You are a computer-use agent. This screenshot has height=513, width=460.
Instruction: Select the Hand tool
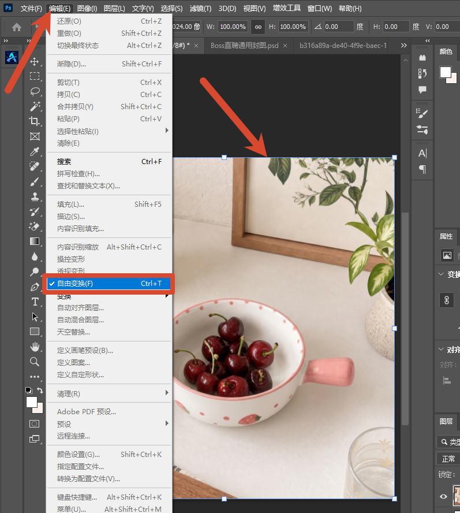pyautogui.click(x=35, y=347)
